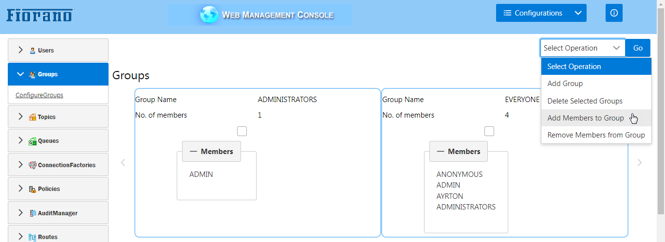Image resolution: width=665 pixels, height=242 pixels.
Task: Open the Configurations dropdown
Action: (541, 13)
